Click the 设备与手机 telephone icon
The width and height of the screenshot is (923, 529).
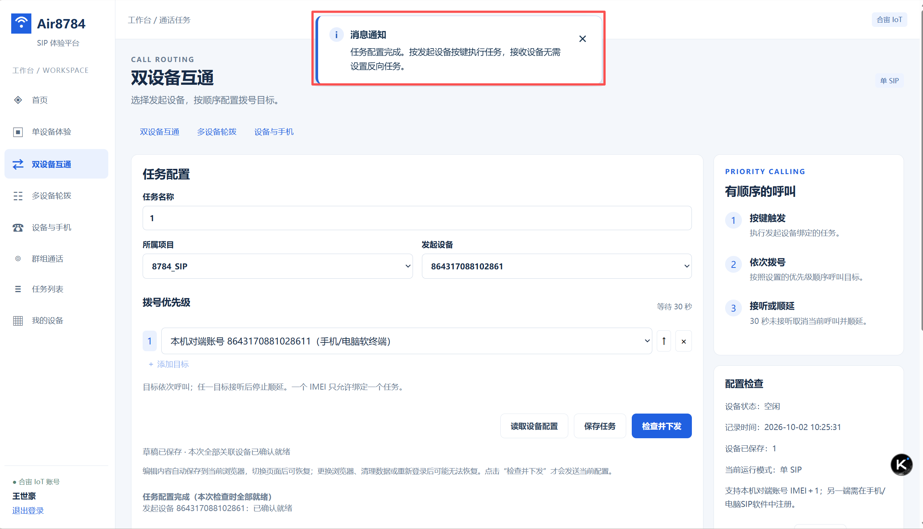18,228
